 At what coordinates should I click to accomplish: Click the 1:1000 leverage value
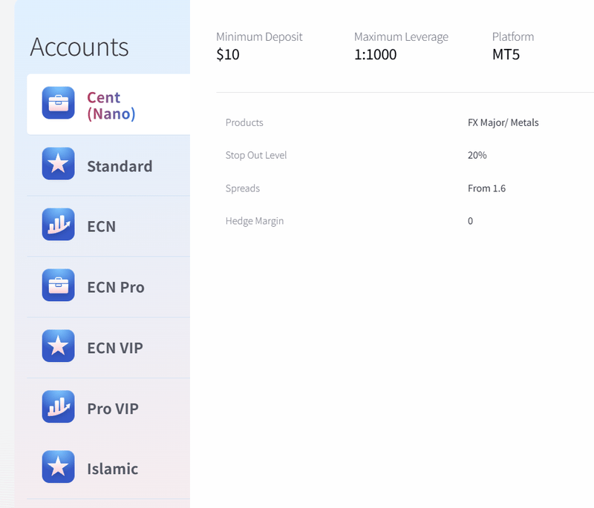click(376, 54)
